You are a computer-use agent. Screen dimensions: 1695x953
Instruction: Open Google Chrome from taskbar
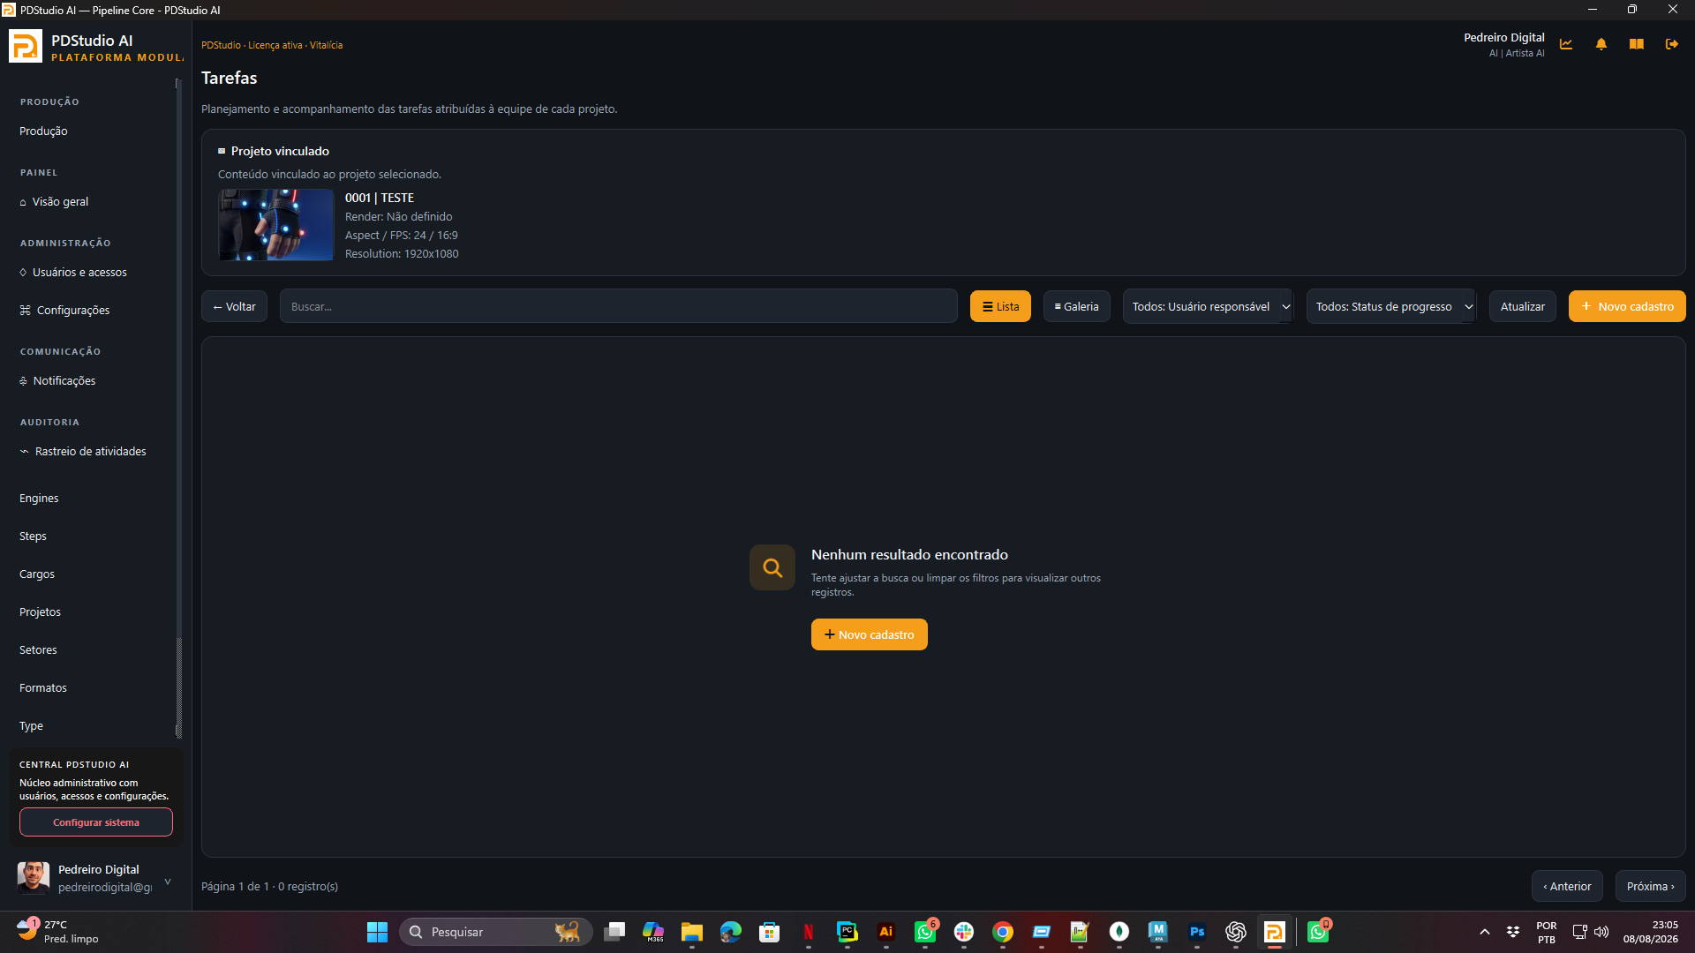pos(1003,932)
